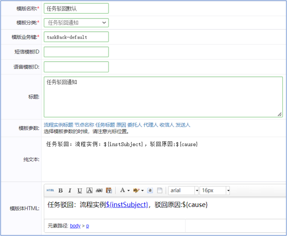Viewport: 287px width, 236px height.
Task: Click the text background highlight icon
Action: [136, 190]
